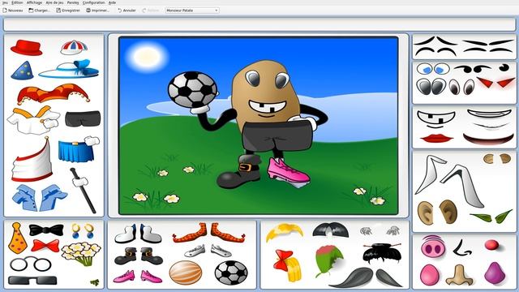
Task: Select the black cane with white glove
Action: pos(83,190)
